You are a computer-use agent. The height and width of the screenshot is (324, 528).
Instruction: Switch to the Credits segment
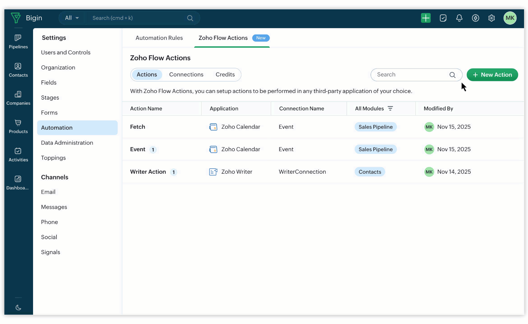click(225, 75)
